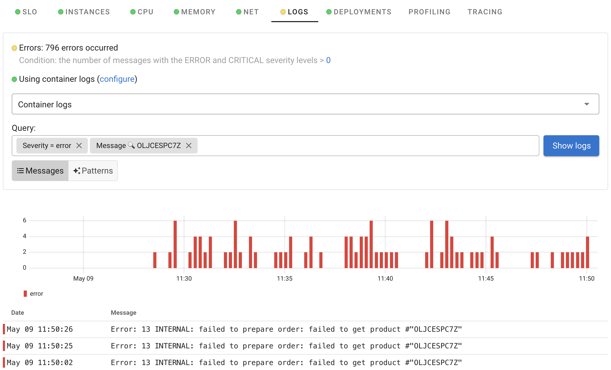Click the yellow status dot beside Errors
The width and height of the screenshot is (611, 370).
[x=14, y=48]
